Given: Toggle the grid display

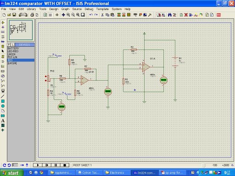Looking at the screenshot, I should coord(50,15).
